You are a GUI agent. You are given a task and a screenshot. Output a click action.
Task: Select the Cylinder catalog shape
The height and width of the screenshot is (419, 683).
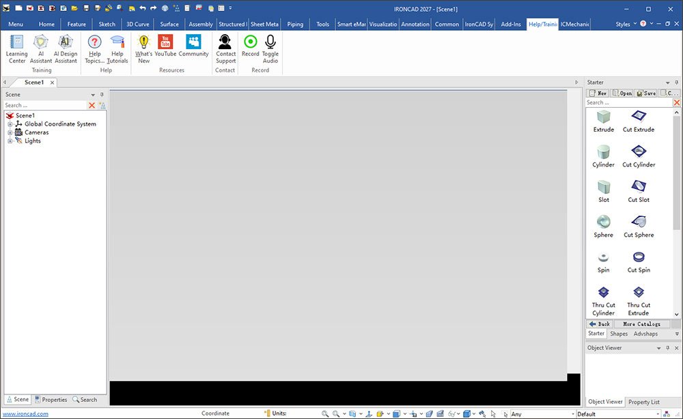603,156
